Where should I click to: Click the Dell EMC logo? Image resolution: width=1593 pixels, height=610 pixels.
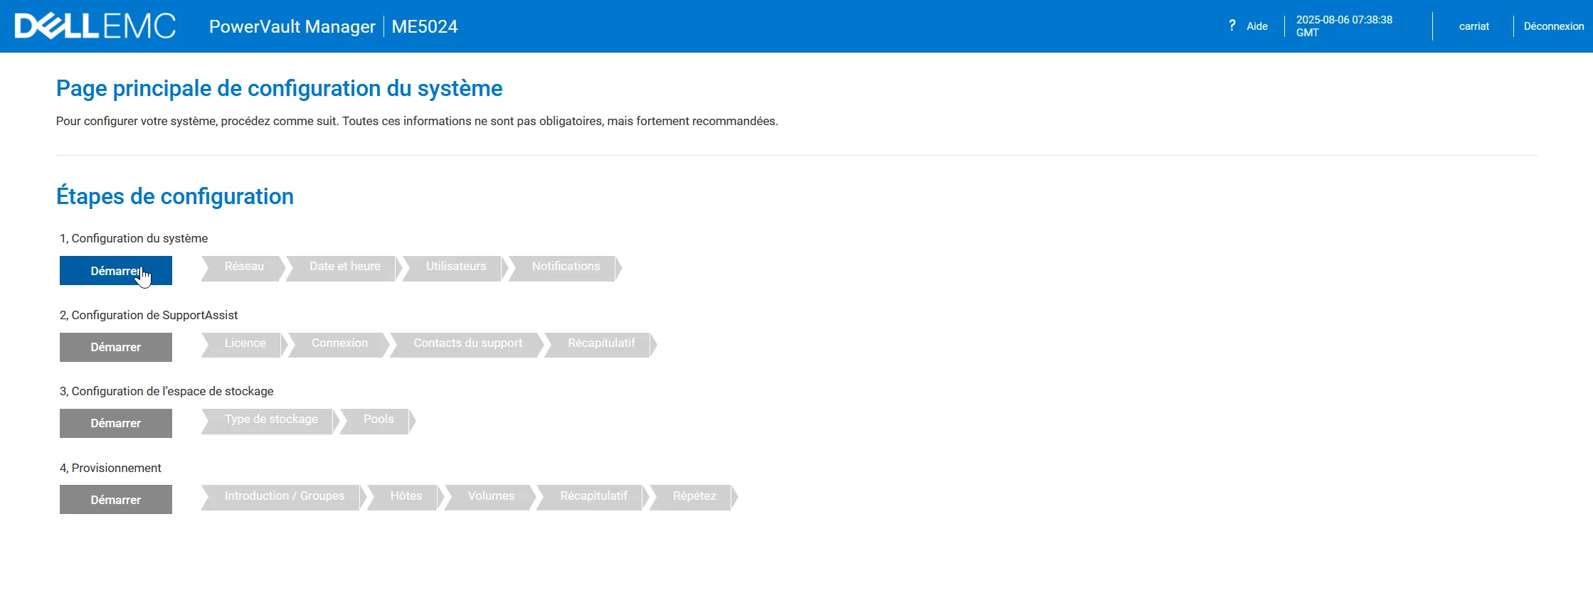[x=95, y=26]
